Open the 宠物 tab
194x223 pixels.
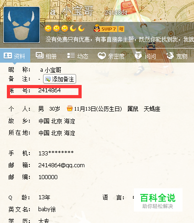tap(177, 56)
